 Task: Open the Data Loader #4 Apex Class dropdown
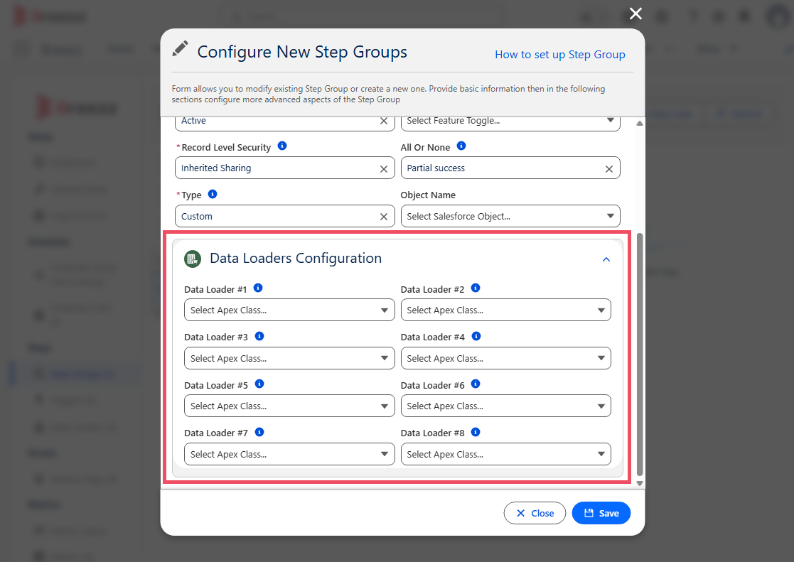point(506,358)
